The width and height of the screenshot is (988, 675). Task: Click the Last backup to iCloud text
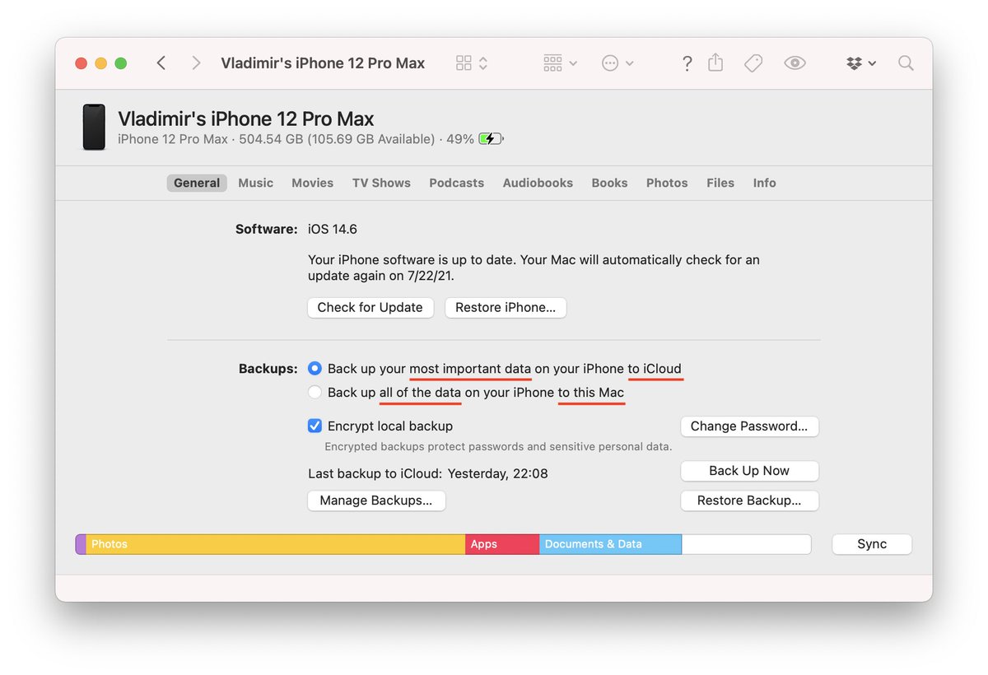tap(428, 473)
